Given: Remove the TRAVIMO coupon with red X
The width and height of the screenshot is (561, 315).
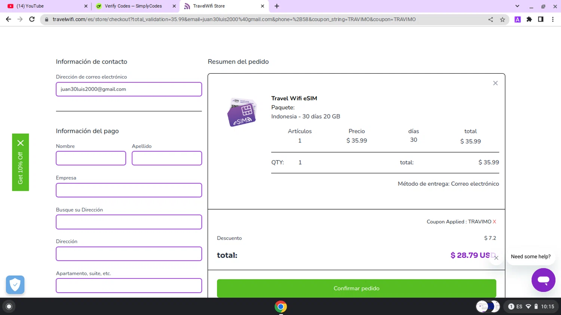Looking at the screenshot, I should [494, 222].
